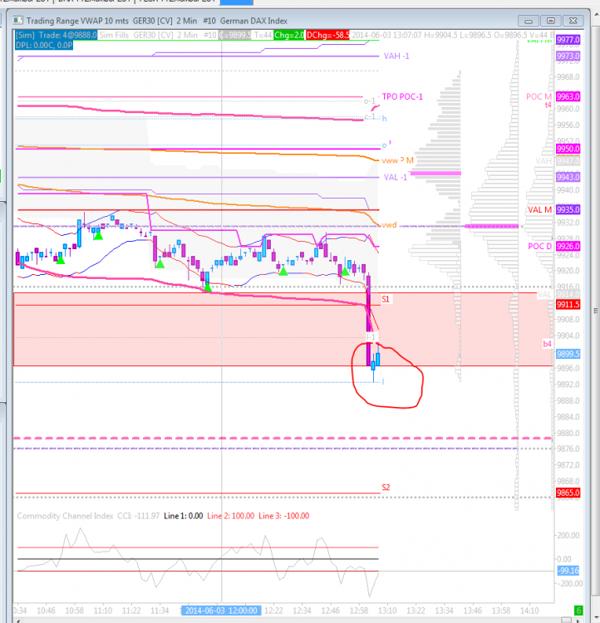Click the horizontal scrollbar thumb at the bottom

point(566,621)
